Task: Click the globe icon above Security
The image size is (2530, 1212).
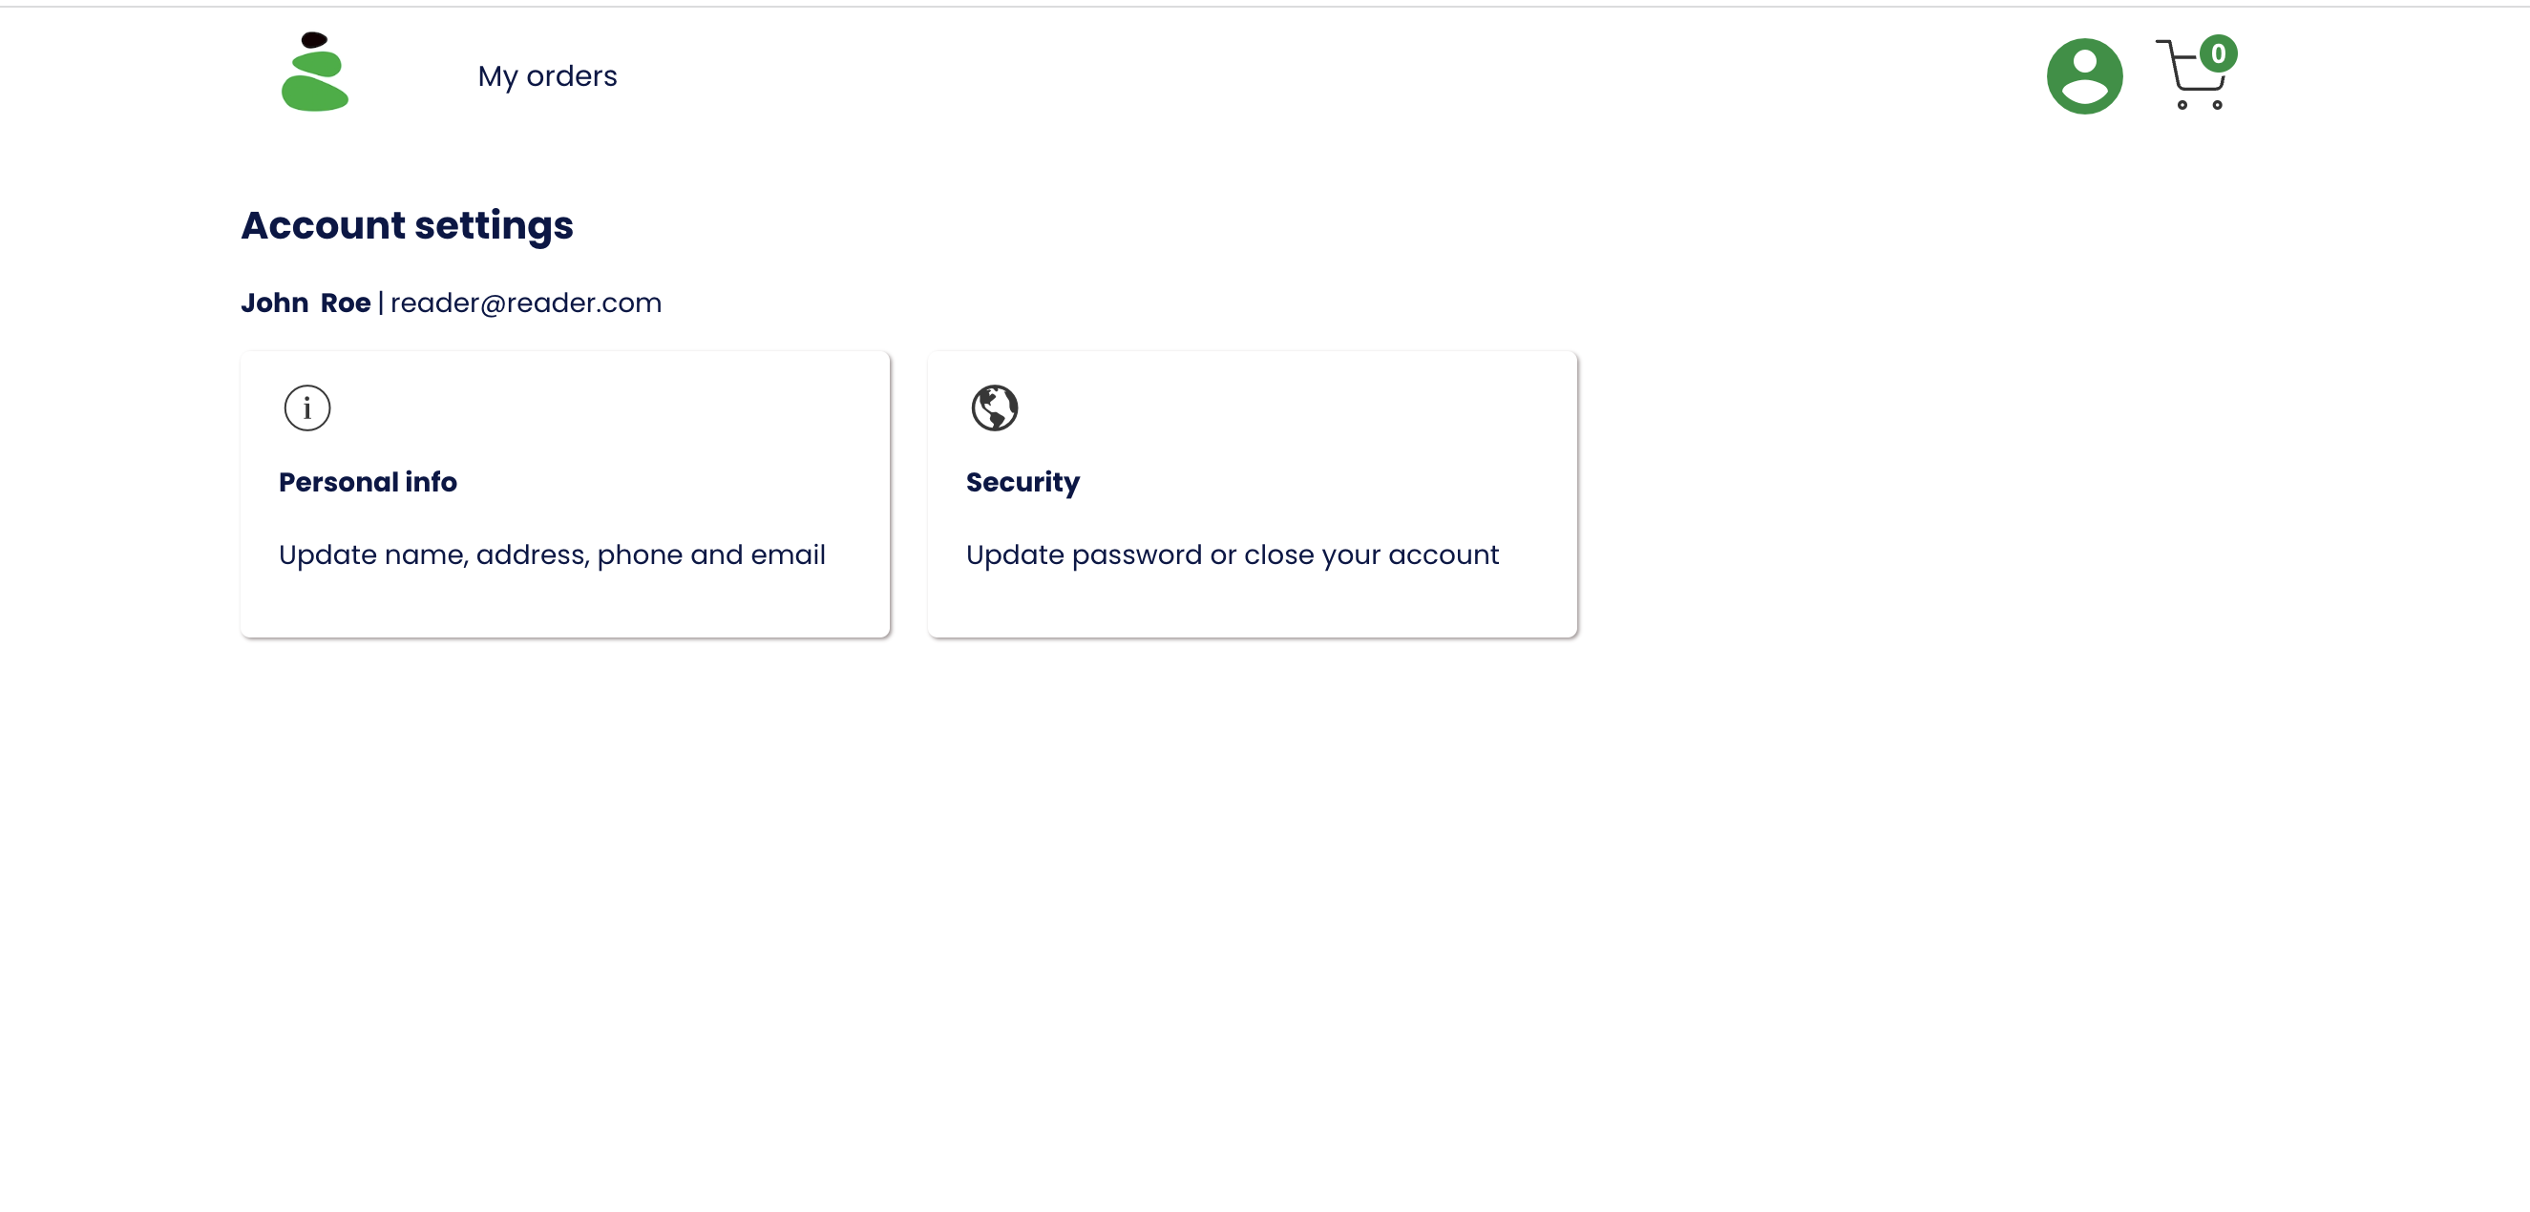Action: [994, 407]
